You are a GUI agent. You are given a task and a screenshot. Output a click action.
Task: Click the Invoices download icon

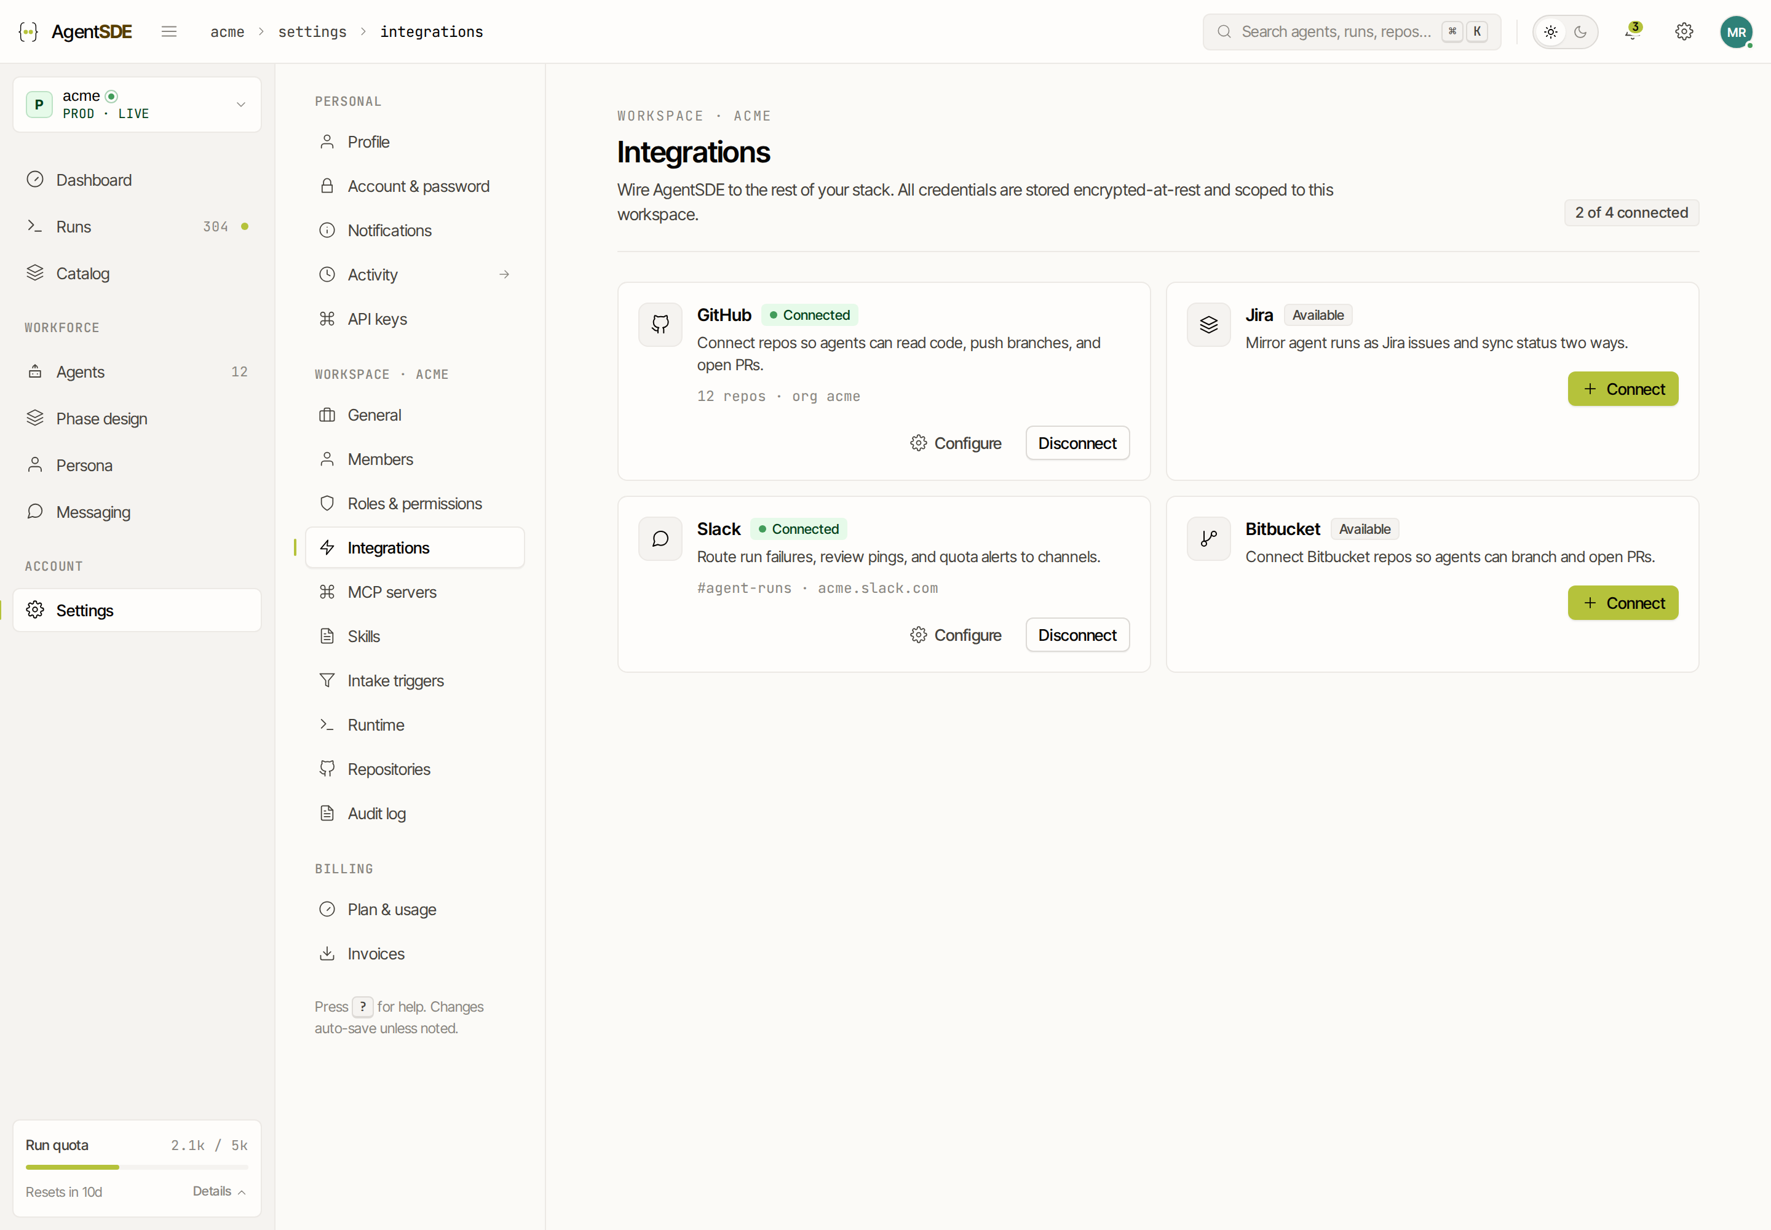327,954
